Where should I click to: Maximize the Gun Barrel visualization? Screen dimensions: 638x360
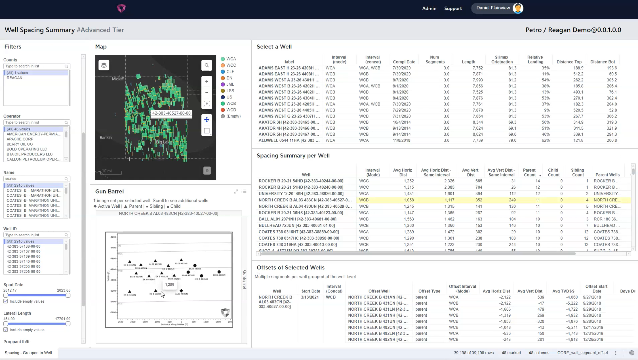[236, 191]
